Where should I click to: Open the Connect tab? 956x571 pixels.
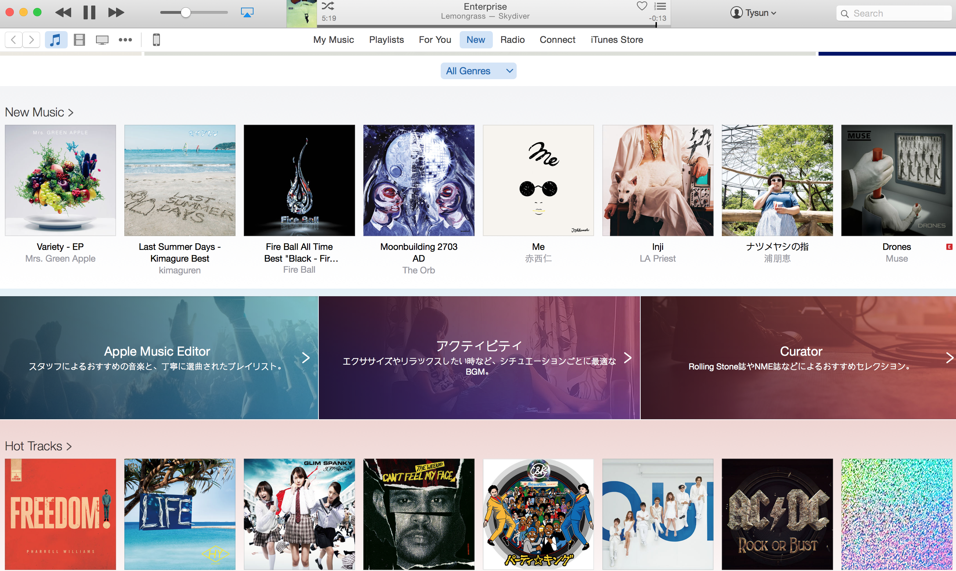pos(557,40)
